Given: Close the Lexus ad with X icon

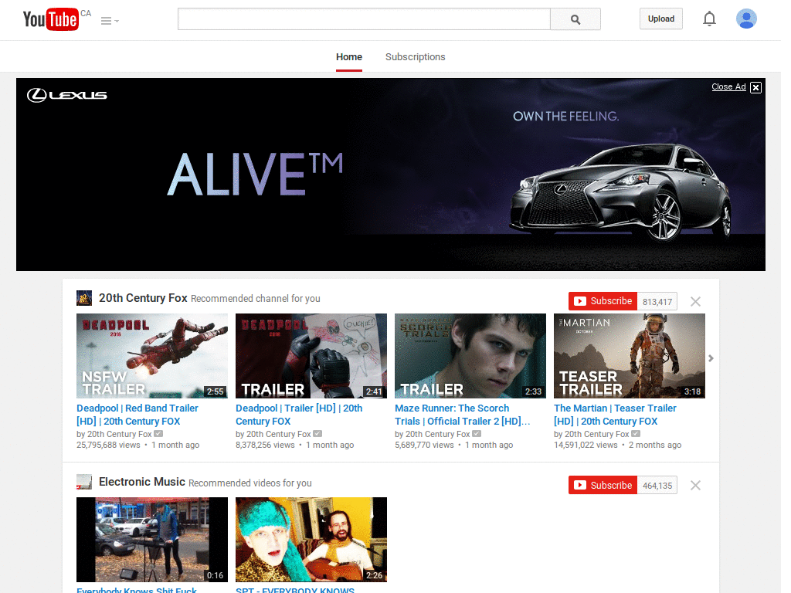Looking at the screenshot, I should click(755, 88).
